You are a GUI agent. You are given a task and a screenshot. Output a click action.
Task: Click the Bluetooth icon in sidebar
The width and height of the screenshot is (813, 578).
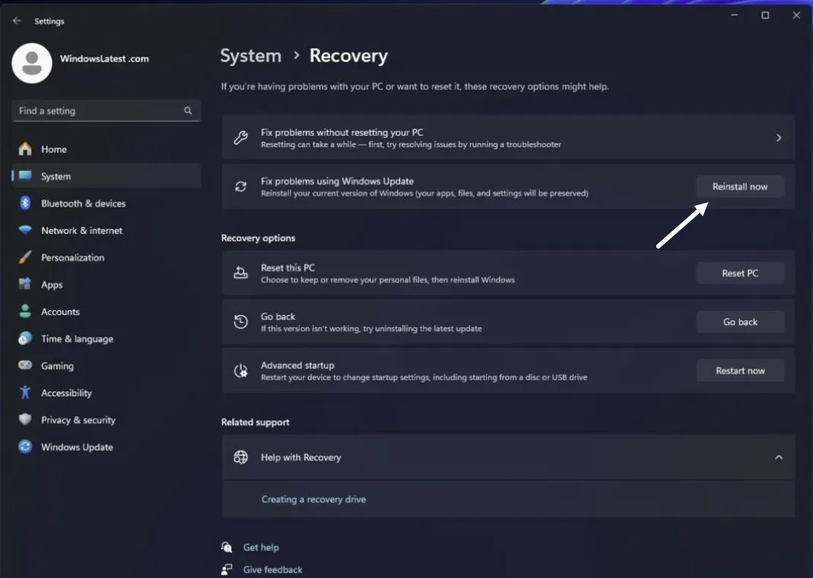[25, 203]
